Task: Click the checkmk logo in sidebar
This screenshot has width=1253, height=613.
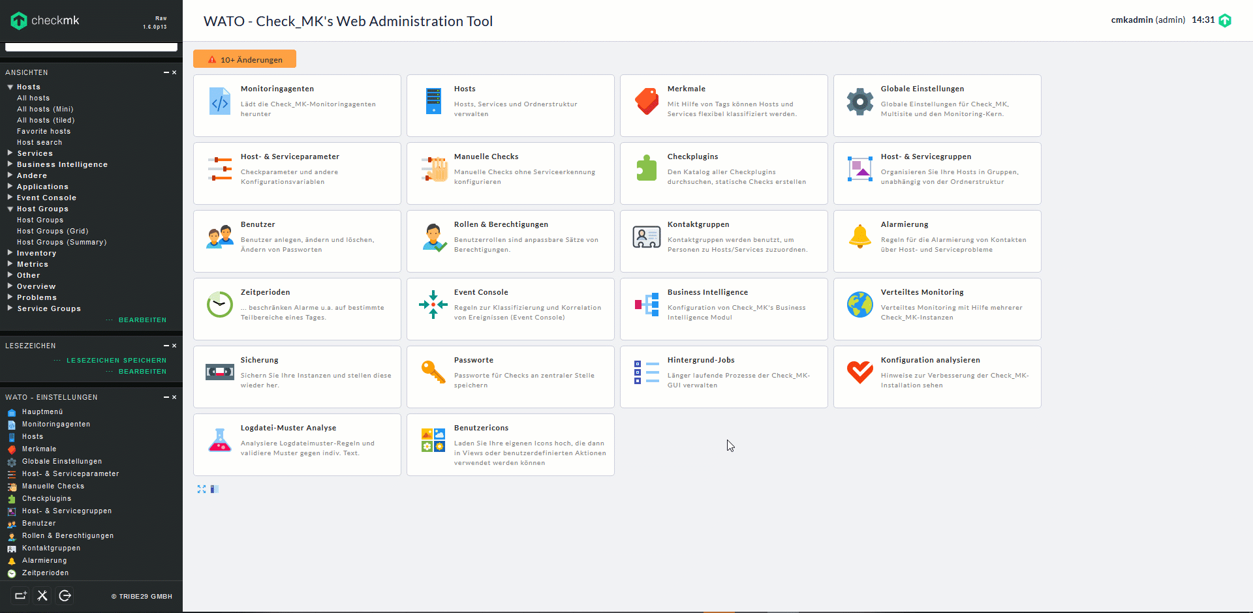Action: [x=45, y=21]
